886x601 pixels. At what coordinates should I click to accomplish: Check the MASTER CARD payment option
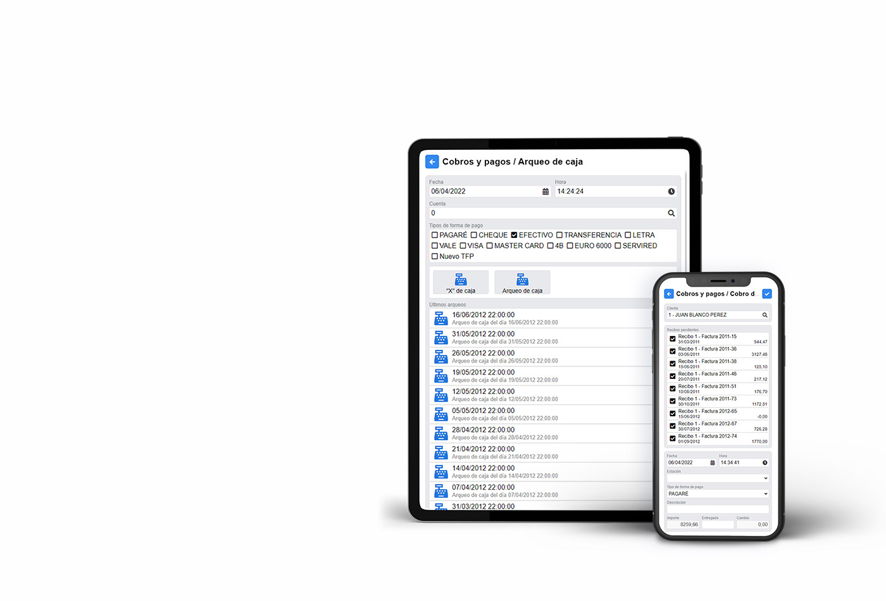click(490, 246)
